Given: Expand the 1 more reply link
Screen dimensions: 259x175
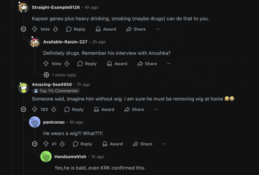Looking at the screenshot, I should pyautogui.click(x=64, y=75).
